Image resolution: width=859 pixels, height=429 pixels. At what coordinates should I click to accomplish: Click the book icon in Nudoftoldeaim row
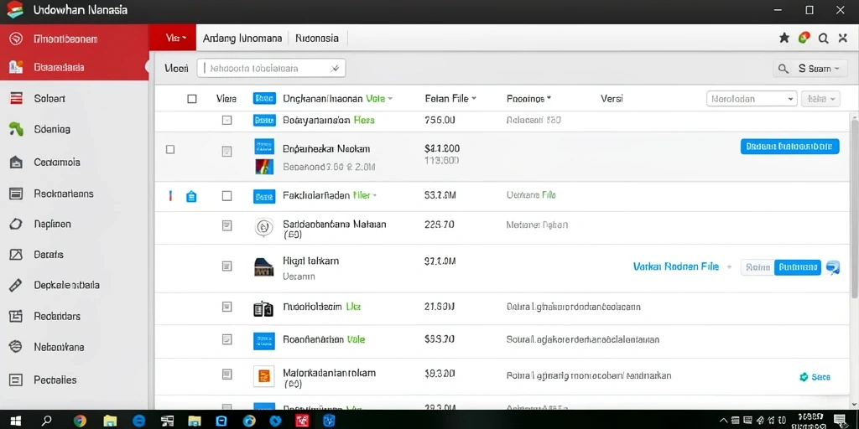coord(263,308)
